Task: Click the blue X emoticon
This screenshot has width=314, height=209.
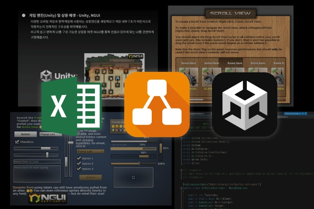Action: (121, 130)
